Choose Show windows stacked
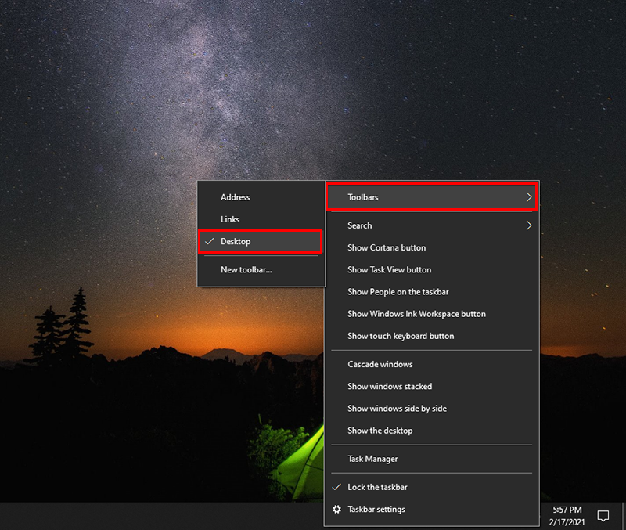This screenshot has height=530, width=626. pyautogui.click(x=432, y=386)
